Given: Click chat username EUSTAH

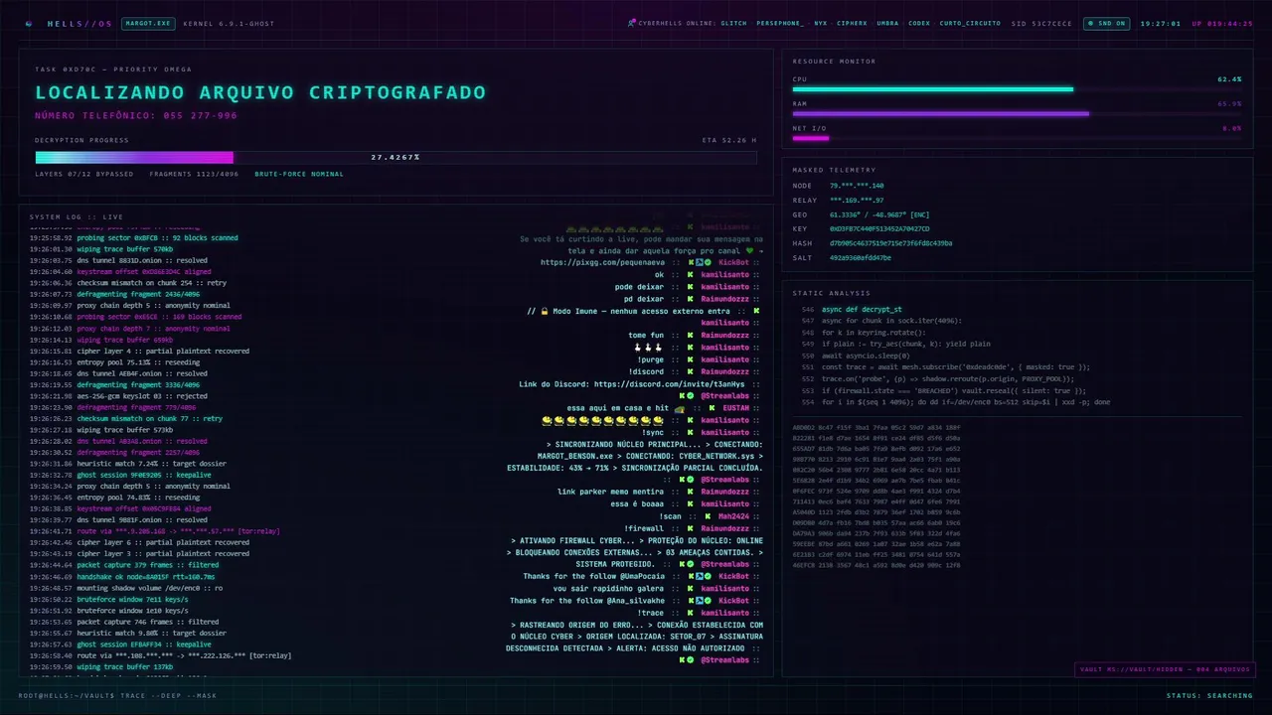Looking at the screenshot, I should click(x=735, y=408).
